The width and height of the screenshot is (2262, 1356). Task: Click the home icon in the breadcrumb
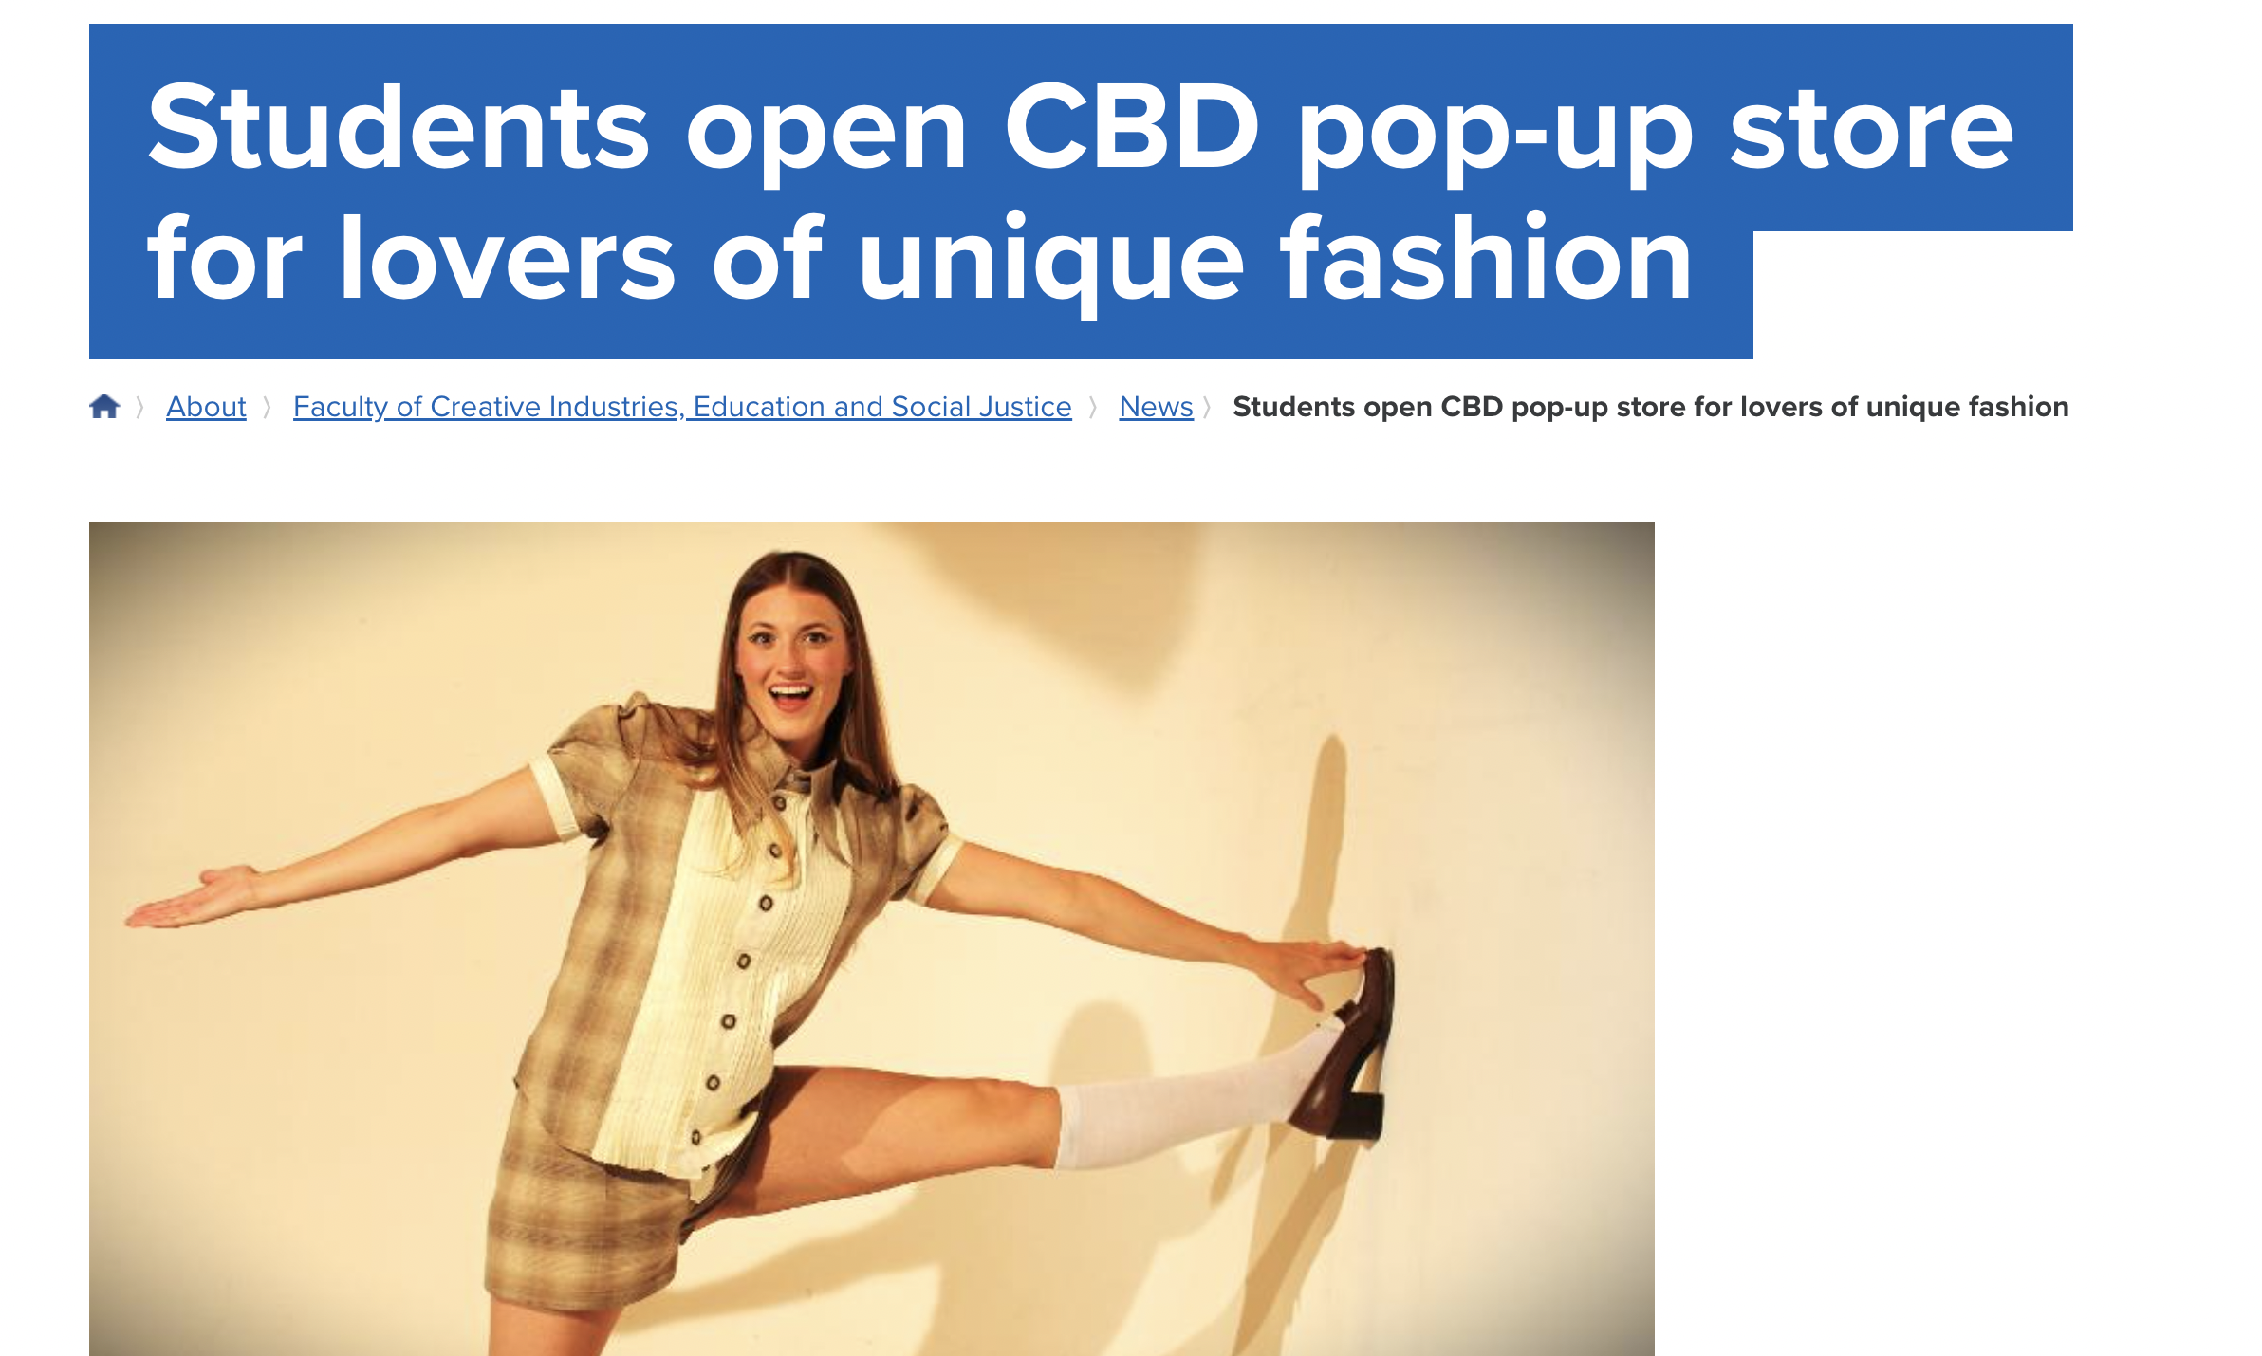click(x=104, y=406)
